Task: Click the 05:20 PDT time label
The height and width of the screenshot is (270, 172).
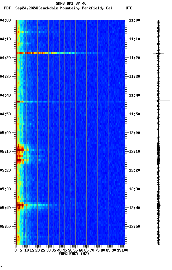Action: (x=5, y=170)
